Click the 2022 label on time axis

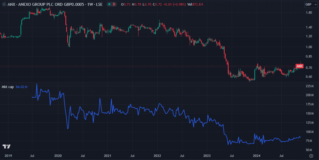click(x=157, y=155)
